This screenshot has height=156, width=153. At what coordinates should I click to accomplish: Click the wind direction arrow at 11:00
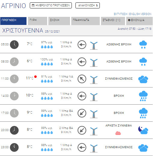[82, 79]
